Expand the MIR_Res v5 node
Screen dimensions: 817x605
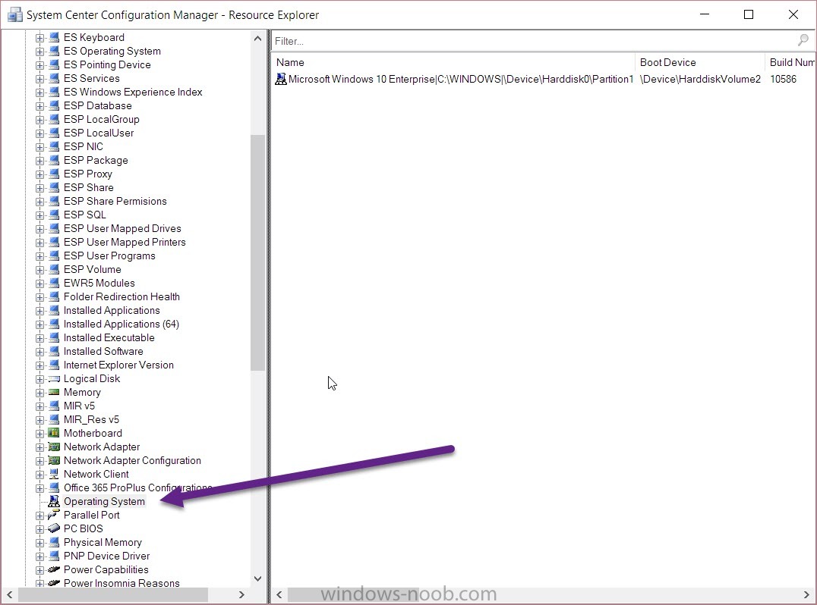[x=39, y=420]
